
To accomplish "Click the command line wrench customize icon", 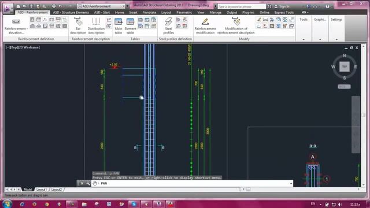I will tap(88, 183).
